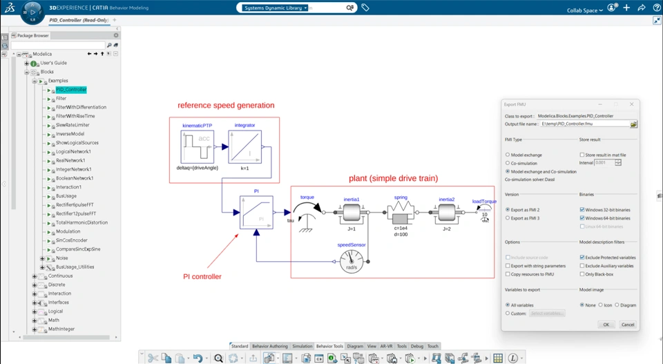Screen dimensions: 663x364
Task: Click the plus button to add new tab
Action: (115, 20)
